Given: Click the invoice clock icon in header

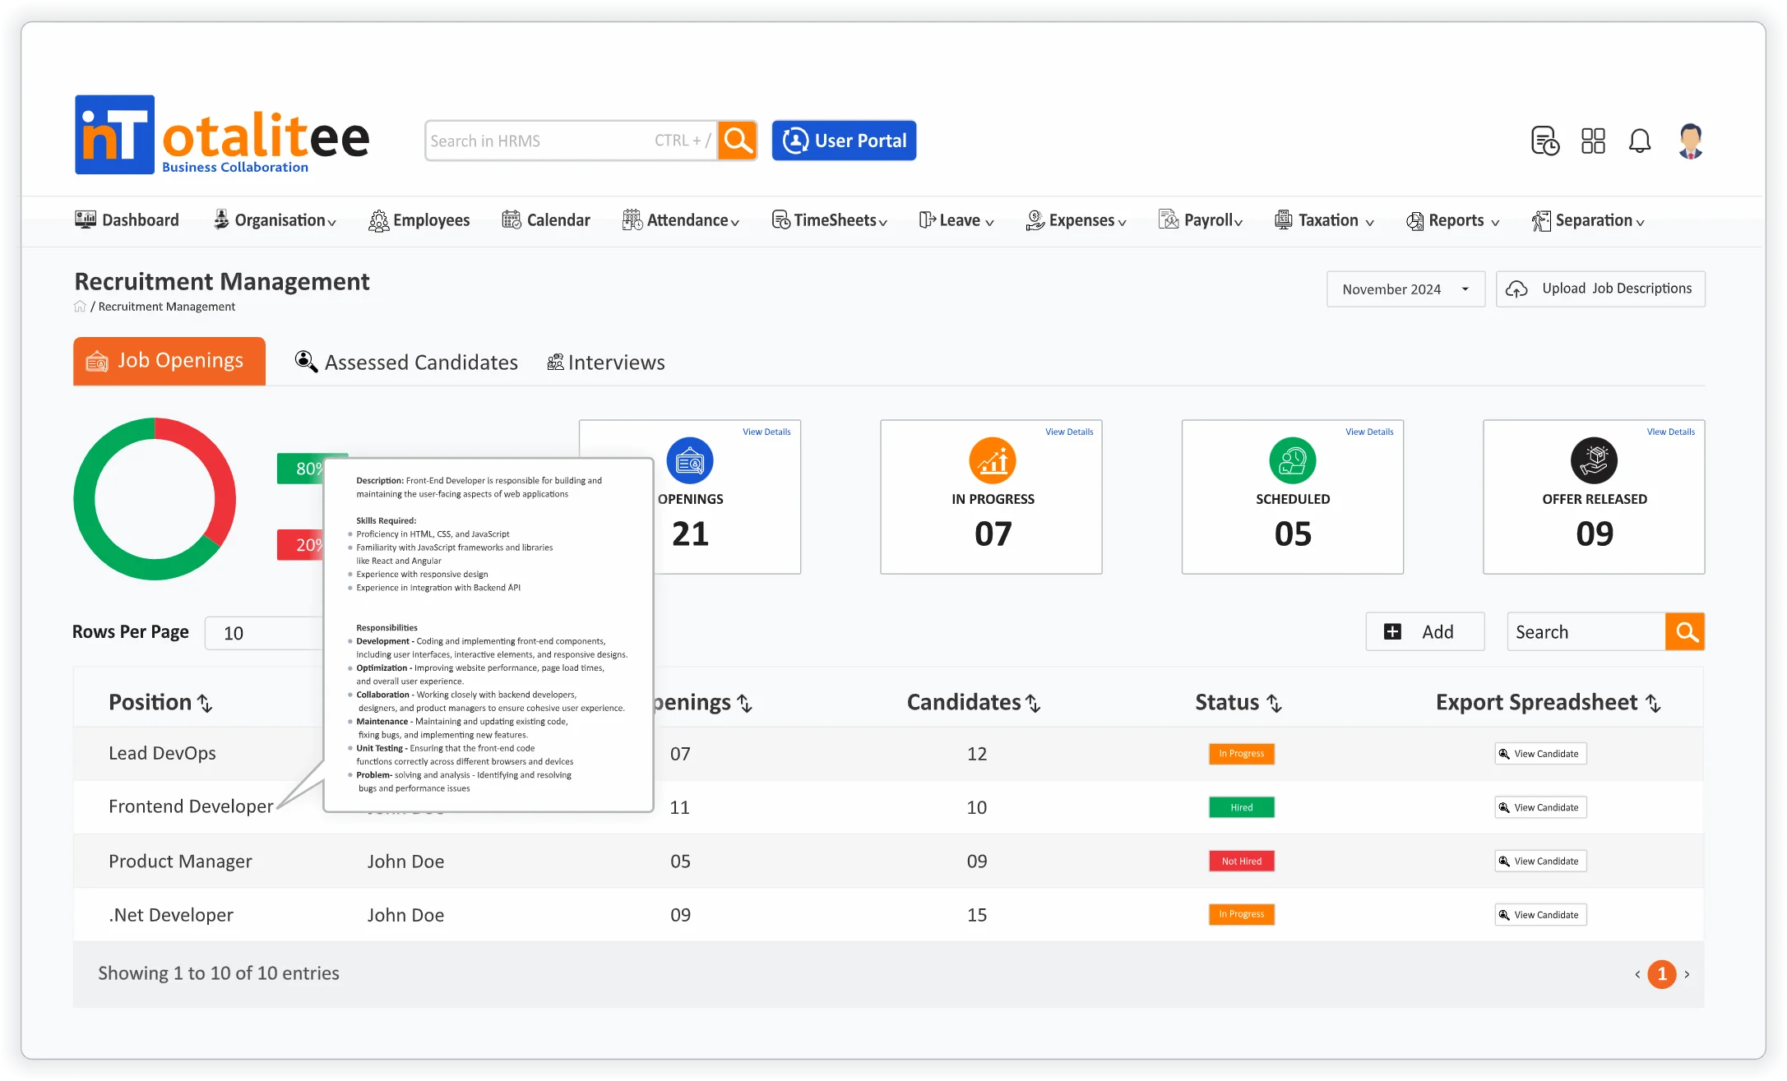Looking at the screenshot, I should click(1544, 141).
